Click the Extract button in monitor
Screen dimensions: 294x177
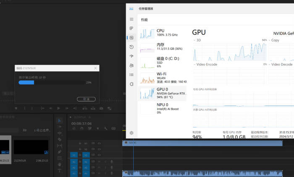[93, 108]
